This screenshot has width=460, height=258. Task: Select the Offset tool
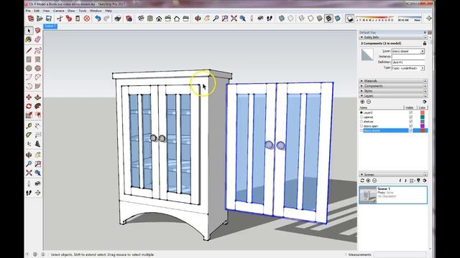tap(37, 115)
